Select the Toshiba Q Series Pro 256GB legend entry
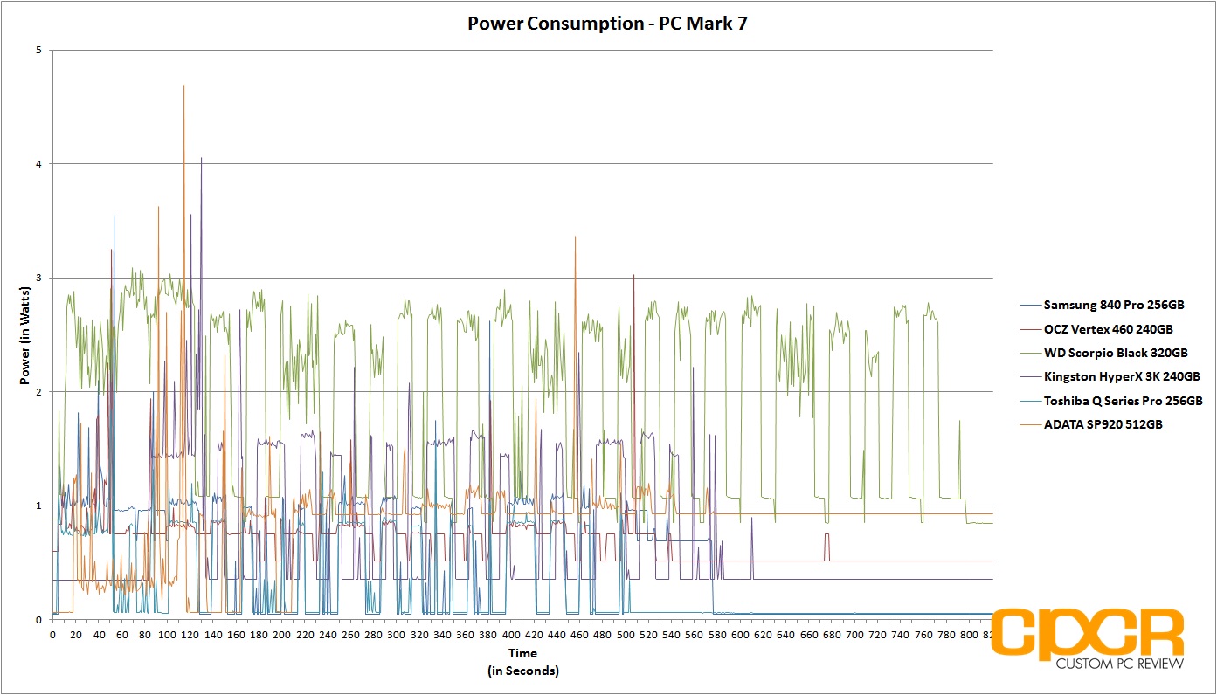1217x695 pixels. point(1122,401)
